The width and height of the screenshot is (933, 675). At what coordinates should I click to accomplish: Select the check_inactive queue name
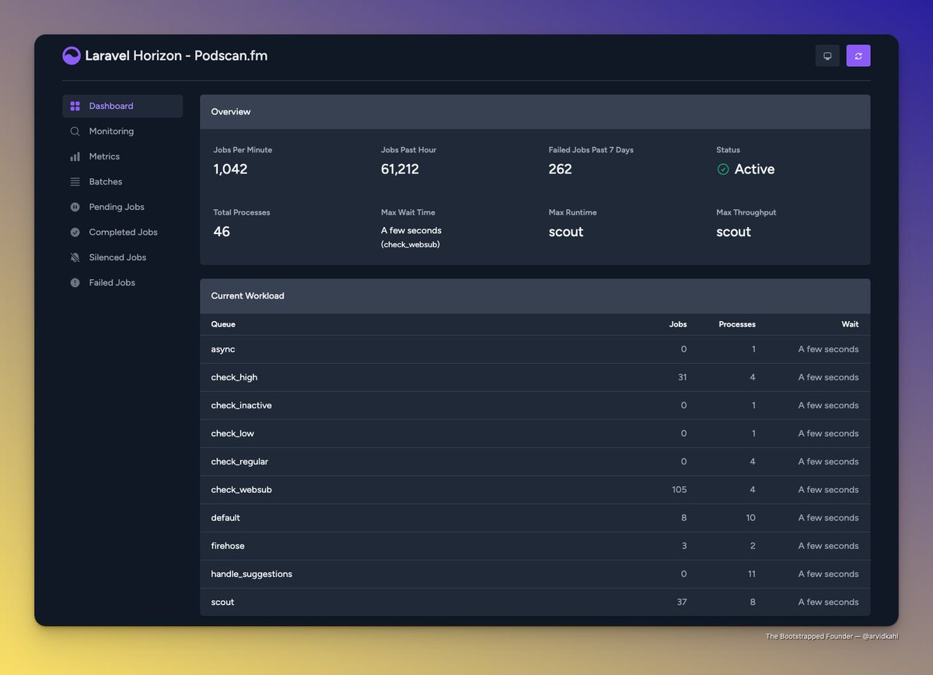241,405
